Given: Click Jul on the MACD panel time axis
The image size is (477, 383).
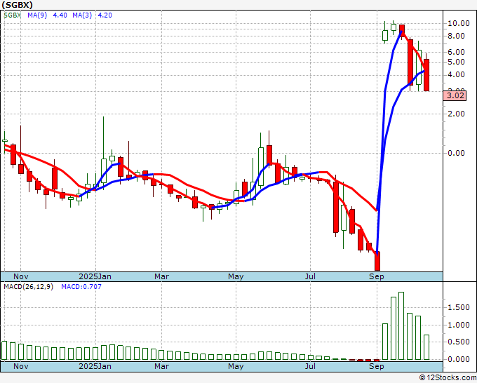Looking at the screenshot, I should pyautogui.click(x=310, y=366).
